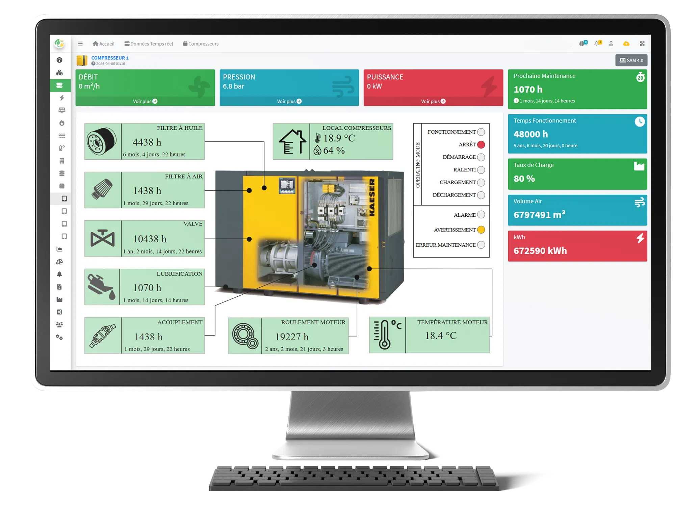Image resolution: width=699 pixels, height=507 pixels.
Task: Click Voir plus on the DÉBIT card
Action: pos(145,101)
